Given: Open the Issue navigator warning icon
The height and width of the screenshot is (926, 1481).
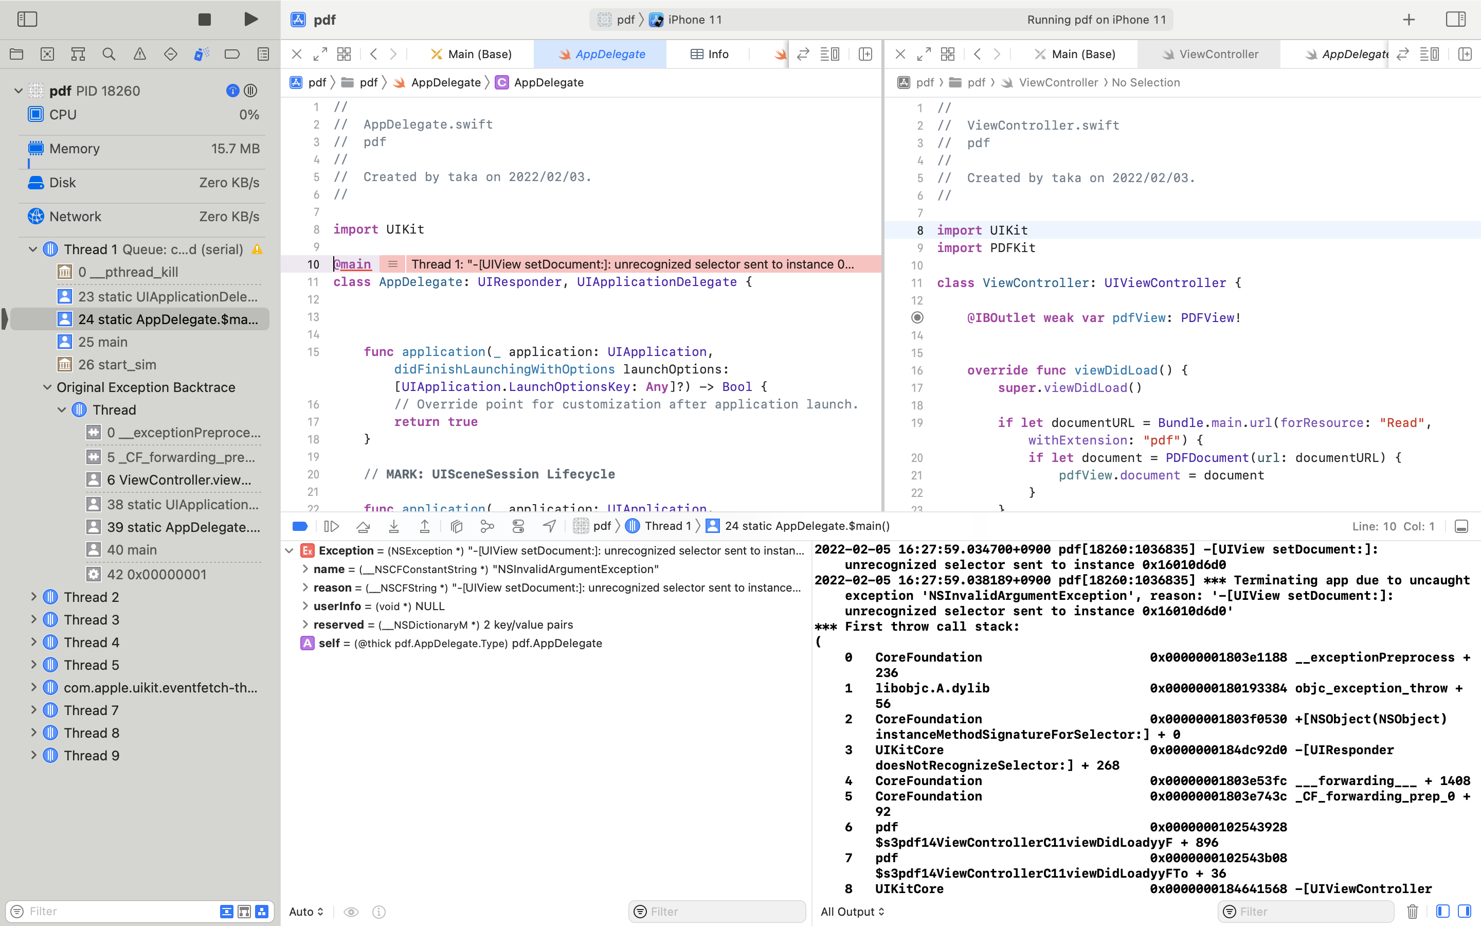Looking at the screenshot, I should (x=139, y=54).
